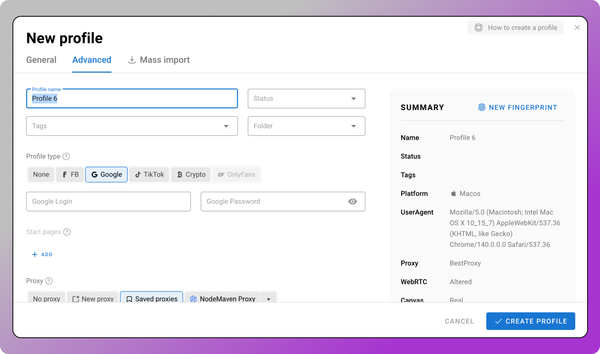
Task: Close the New profile dialog
Action: coord(577,27)
